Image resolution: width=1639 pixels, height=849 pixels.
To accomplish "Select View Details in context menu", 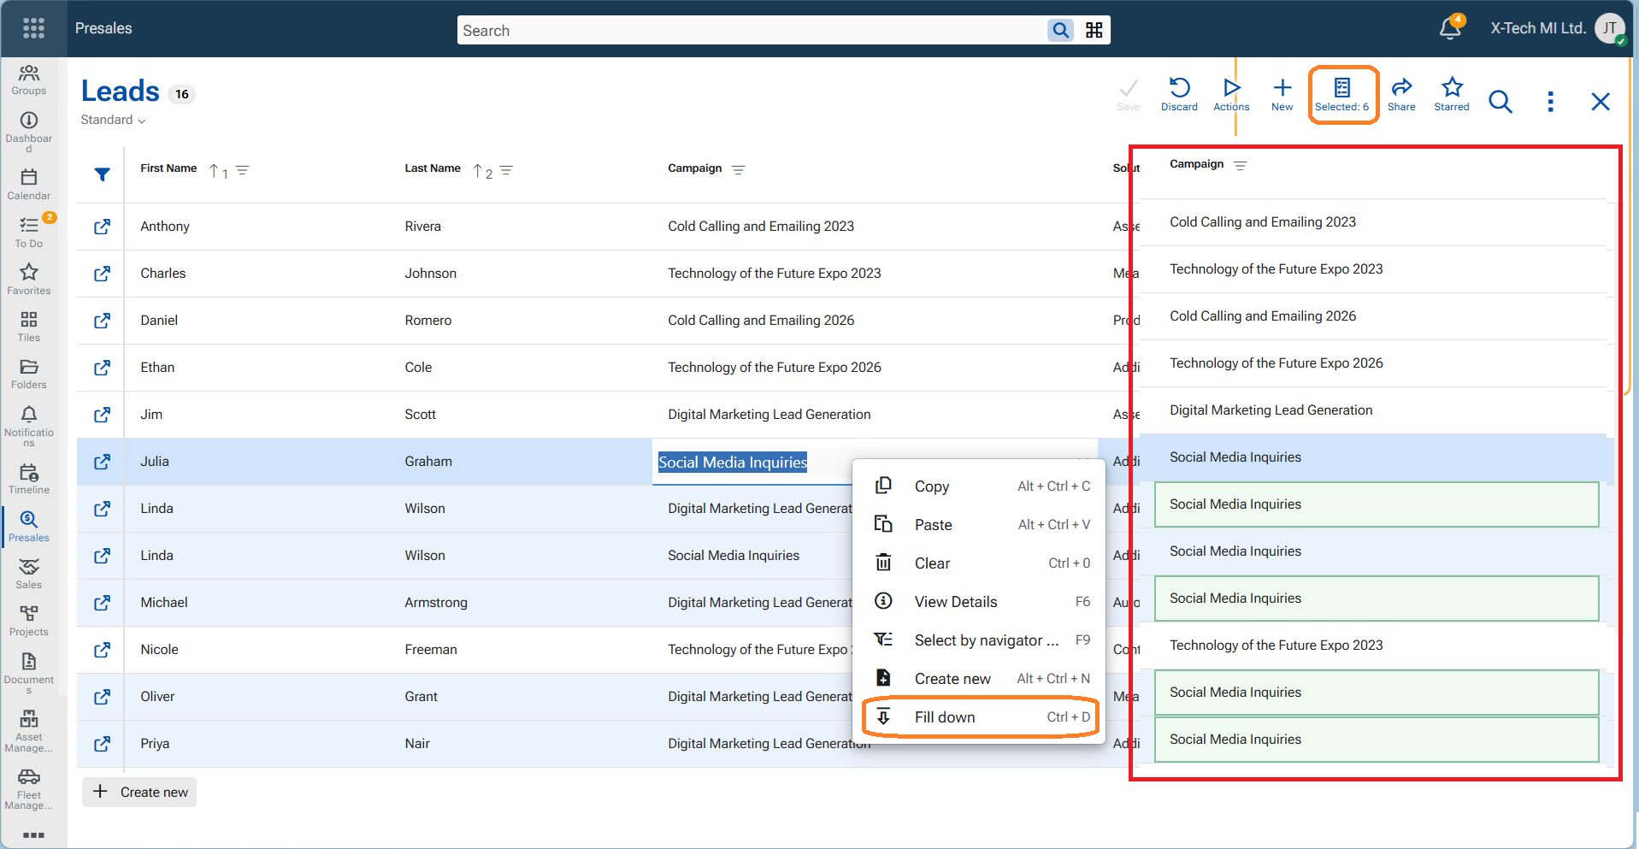I will (x=955, y=602).
